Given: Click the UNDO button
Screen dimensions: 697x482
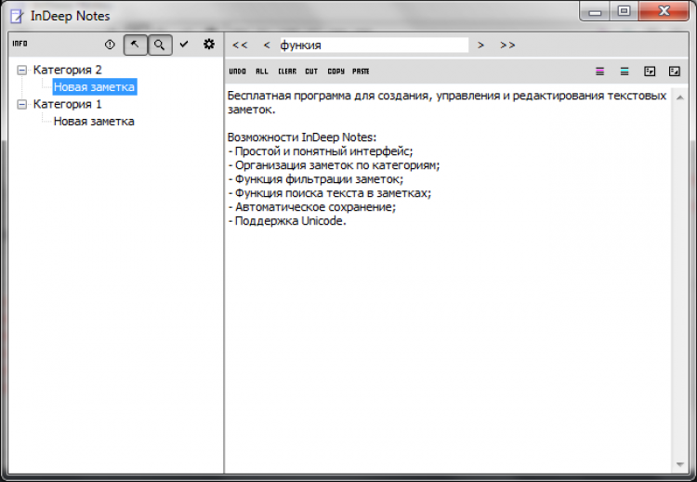Looking at the screenshot, I should [237, 72].
